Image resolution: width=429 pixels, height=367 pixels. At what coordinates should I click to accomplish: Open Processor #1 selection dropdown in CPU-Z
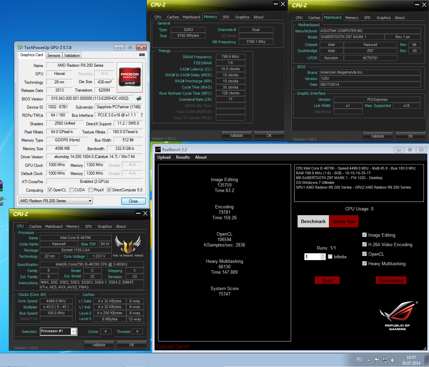(74, 331)
